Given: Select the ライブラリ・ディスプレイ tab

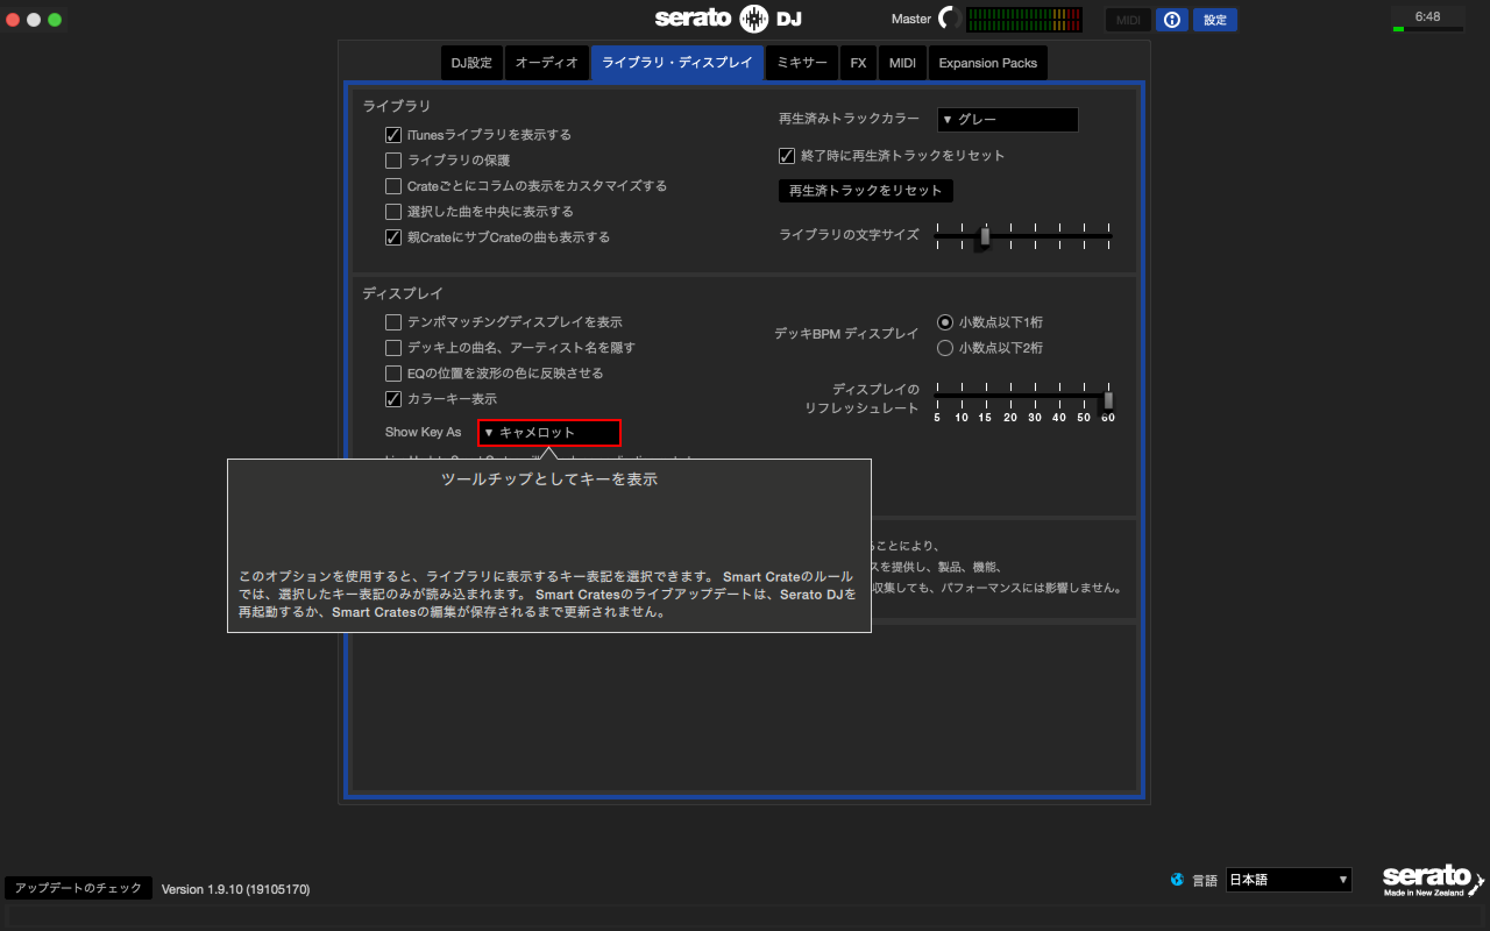Looking at the screenshot, I should pyautogui.click(x=677, y=63).
